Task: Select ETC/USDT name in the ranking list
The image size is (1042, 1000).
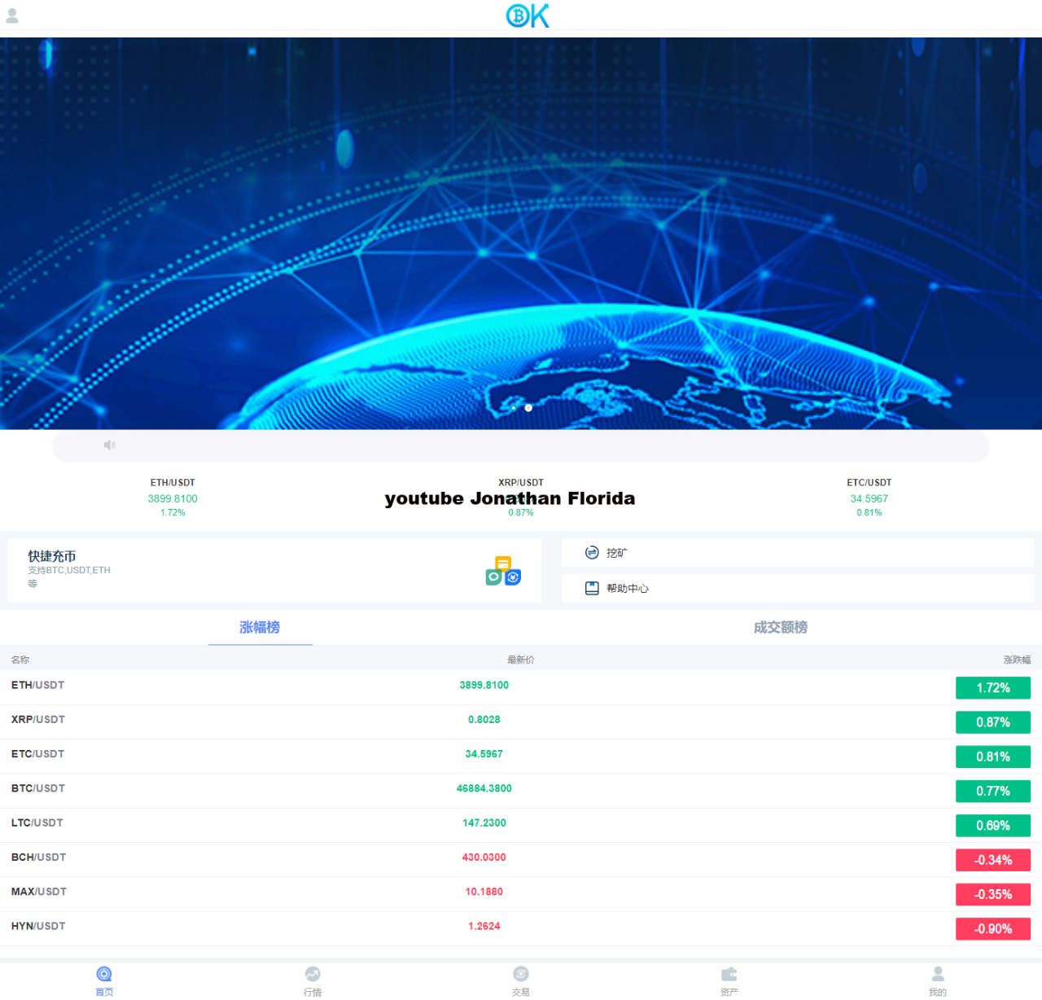Action: [x=37, y=754]
